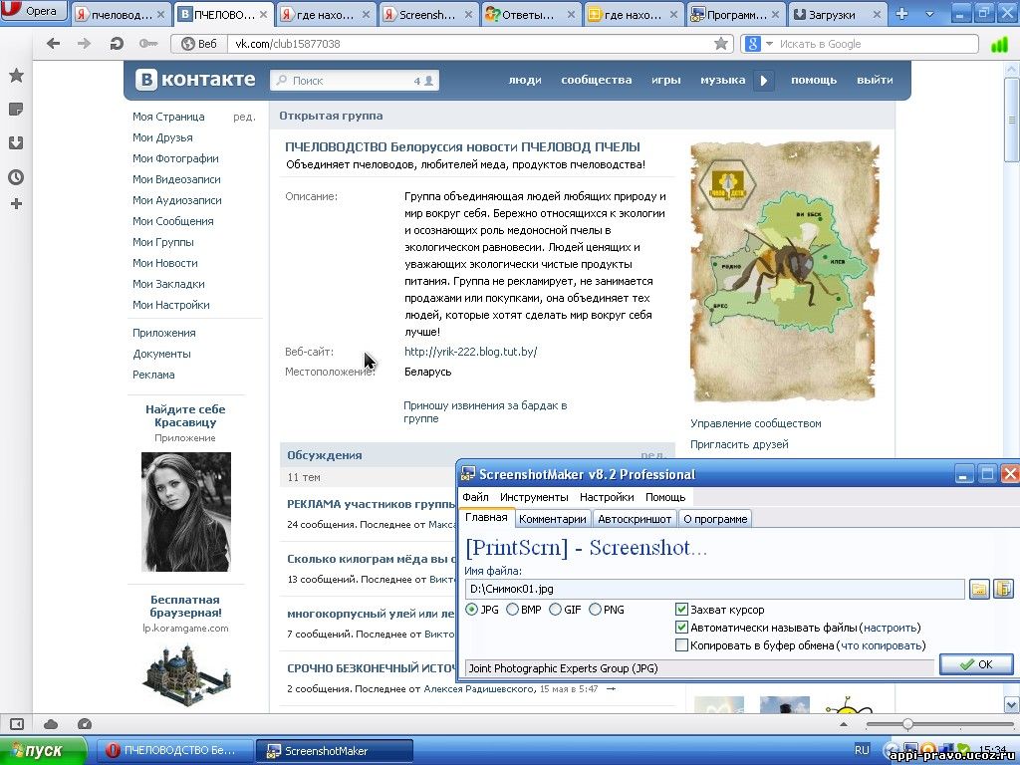This screenshot has height=765, width=1020.
Task: Open the Bookmarks panel star in the sidebar
Action: point(16,76)
